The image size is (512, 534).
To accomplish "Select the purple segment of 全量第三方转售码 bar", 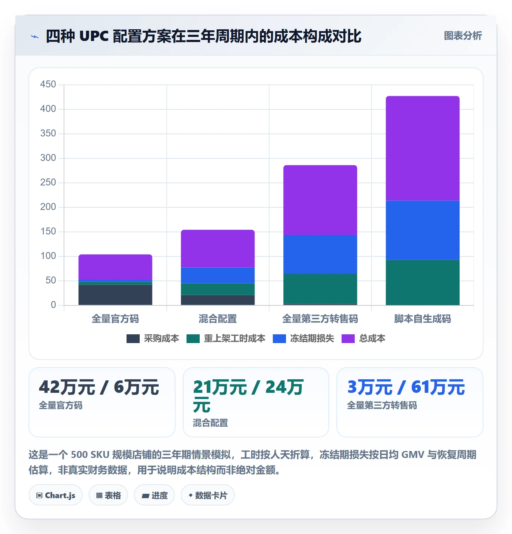I will click(x=320, y=200).
